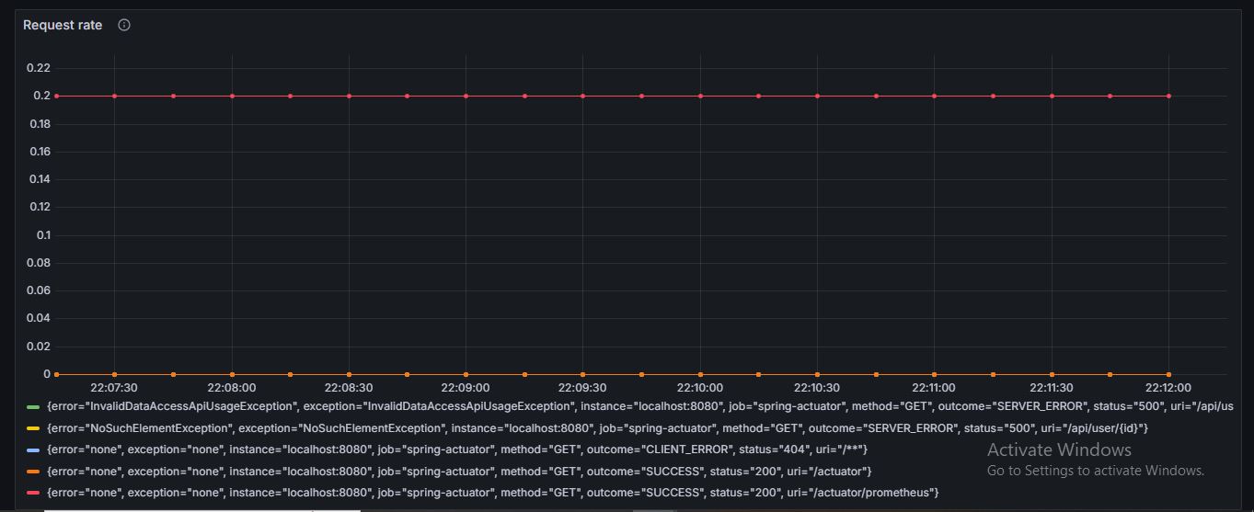Image resolution: width=1254 pixels, height=512 pixels.
Task: Click the 0.12 y-axis value
Action: (39, 207)
